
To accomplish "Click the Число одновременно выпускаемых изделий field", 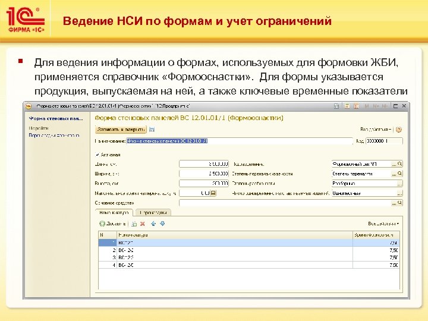I will [364, 193].
